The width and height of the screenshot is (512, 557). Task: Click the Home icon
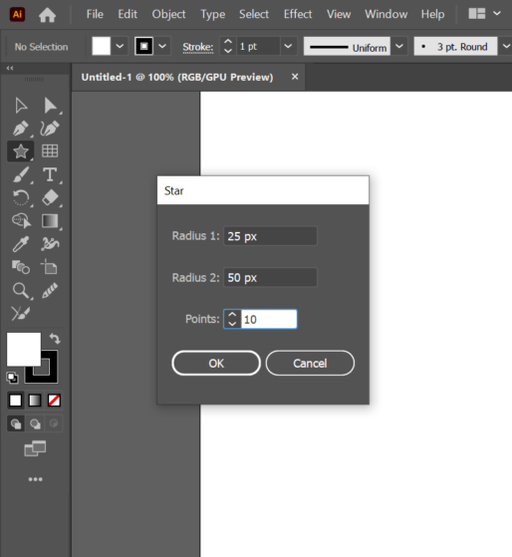tap(47, 15)
